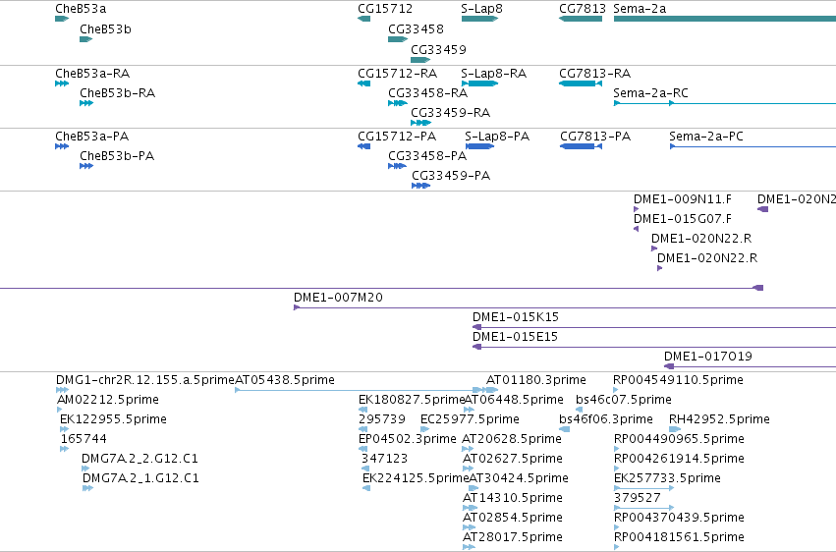Click the AT05438.5prime EST line
The height and width of the screenshot is (552, 836).
pos(359,390)
